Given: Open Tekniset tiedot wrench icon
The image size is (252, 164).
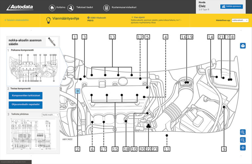Looking at the screenshot, I should coord(71,8).
